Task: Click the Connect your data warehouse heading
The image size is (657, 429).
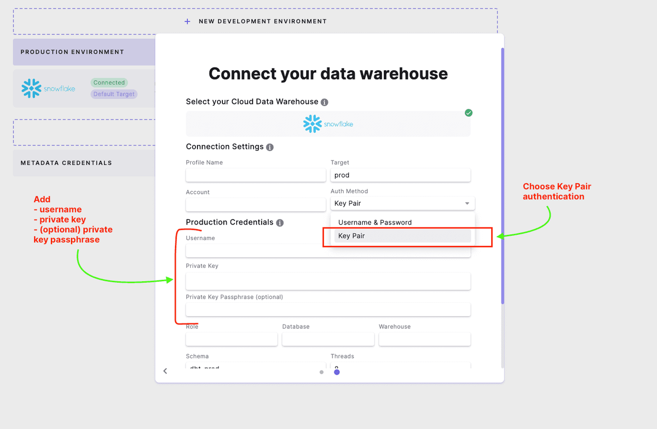Action: (328, 74)
